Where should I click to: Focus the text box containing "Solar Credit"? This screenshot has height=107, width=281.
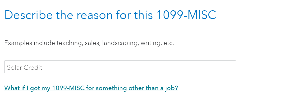tap(120, 67)
